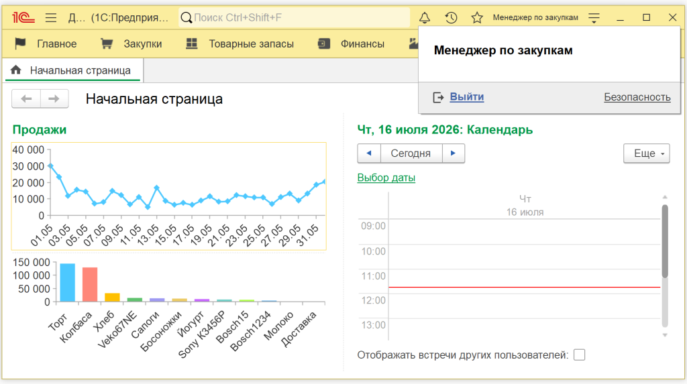The image size is (687, 384).
Task: Click the Продажи heading
Action: click(40, 129)
